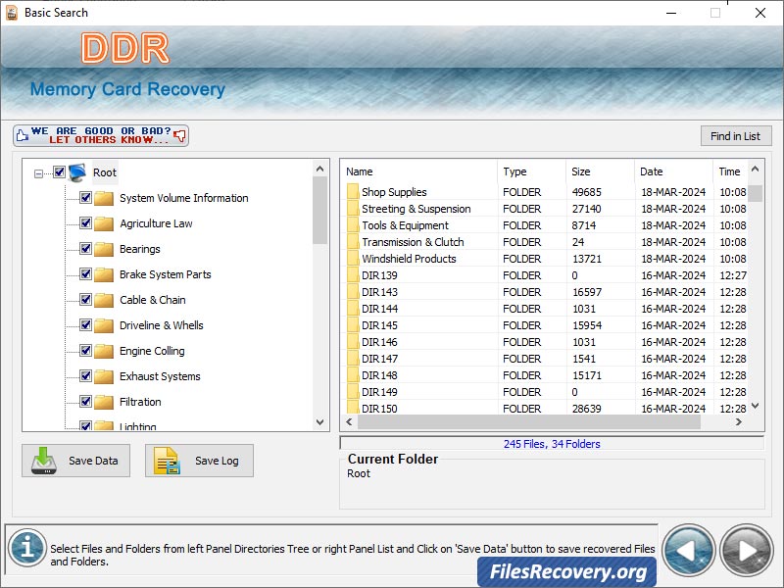Click the DIR 139 folder icon
This screenshot has height=588, width=784.
coord(352,275)
